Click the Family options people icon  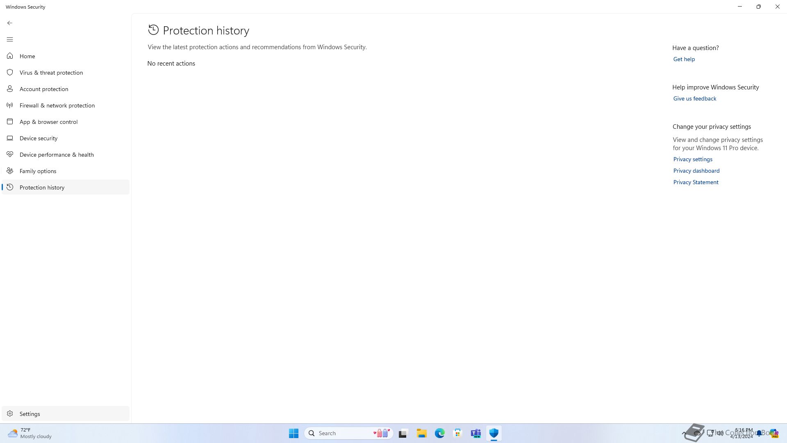(x=10, y=171)
